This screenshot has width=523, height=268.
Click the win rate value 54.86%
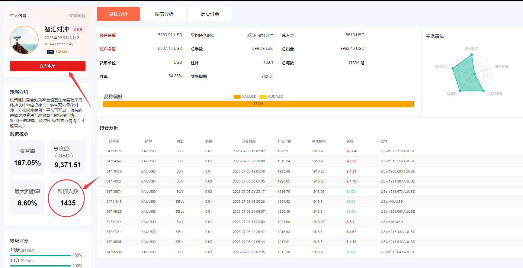tap(175, 76)
